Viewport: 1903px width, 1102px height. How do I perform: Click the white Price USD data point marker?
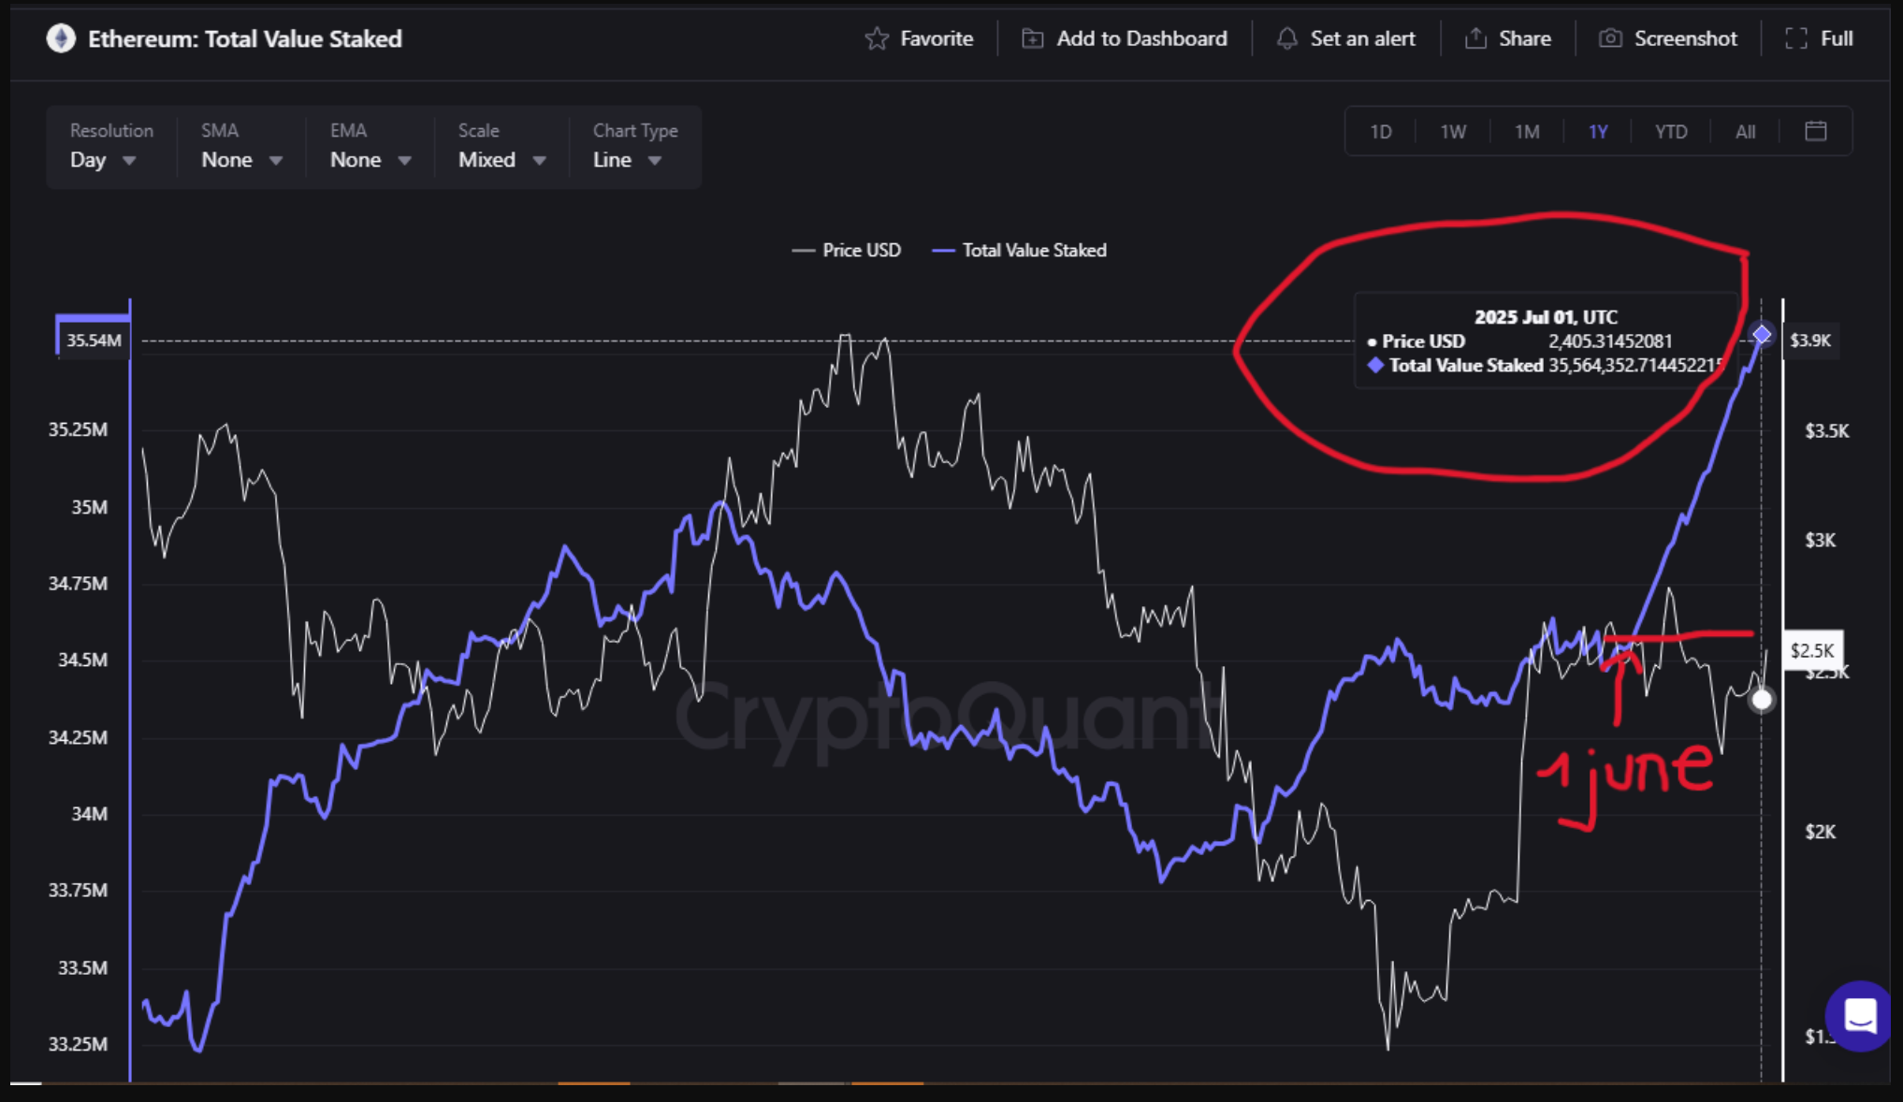coord(1762,700)
